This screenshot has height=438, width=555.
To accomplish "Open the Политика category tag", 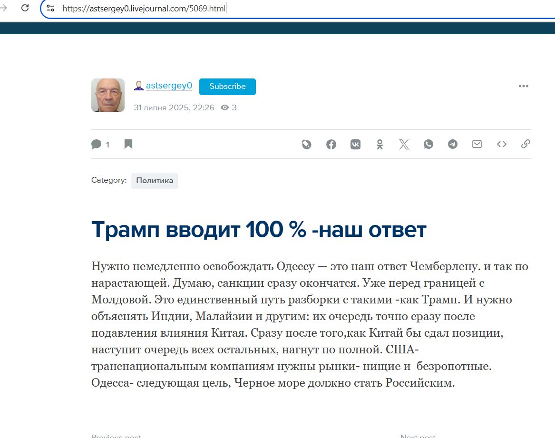I will point(155,181).
